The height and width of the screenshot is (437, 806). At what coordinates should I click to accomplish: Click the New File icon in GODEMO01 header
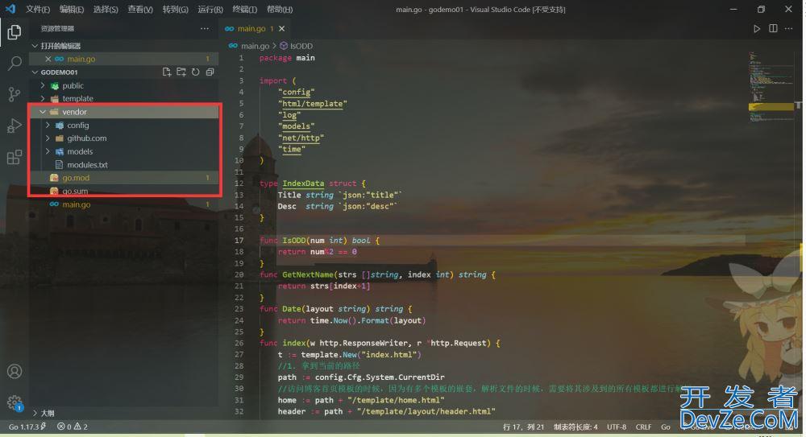[167, 72]
